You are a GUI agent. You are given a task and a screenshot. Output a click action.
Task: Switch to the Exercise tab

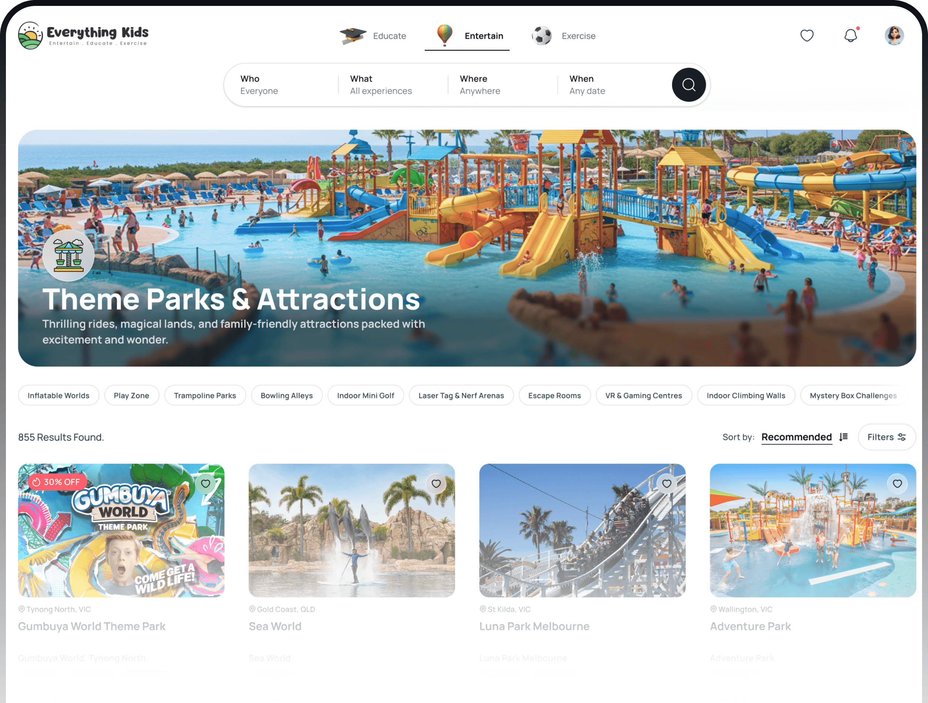(564, 36)
